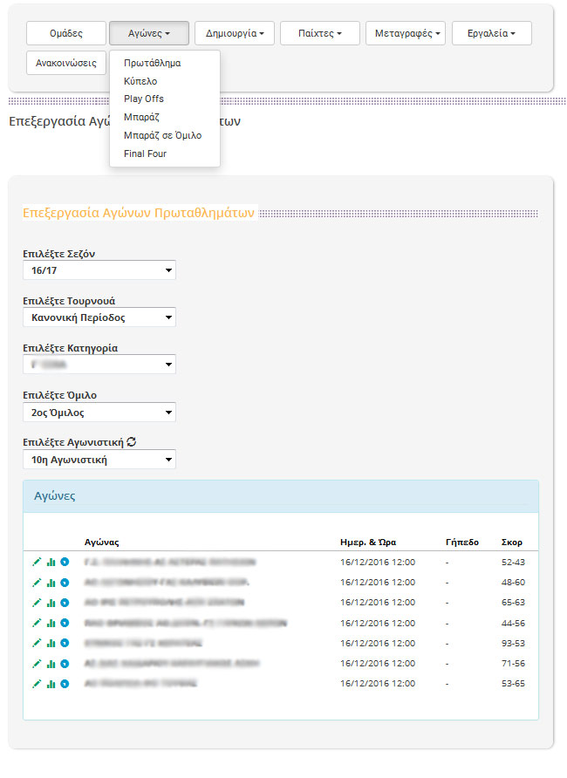This screenshot has height=778, width=567.
Task: Click the blue circle icon on the 71-56 match
Action: 64,664
